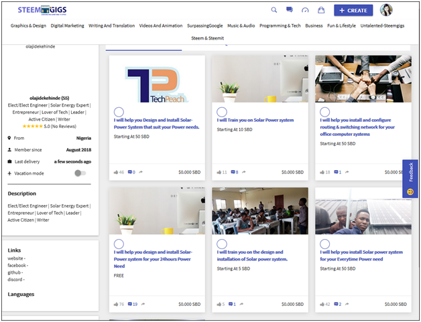The width and height of the screenshot is (421, 322).
Task: Open 'install and configure routing & switching' gig title
Action: 357,127
